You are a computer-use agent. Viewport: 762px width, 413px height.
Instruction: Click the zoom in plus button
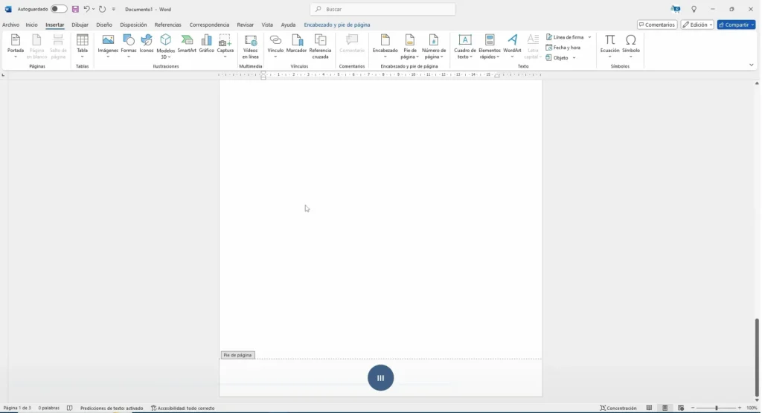click(739, 408)
